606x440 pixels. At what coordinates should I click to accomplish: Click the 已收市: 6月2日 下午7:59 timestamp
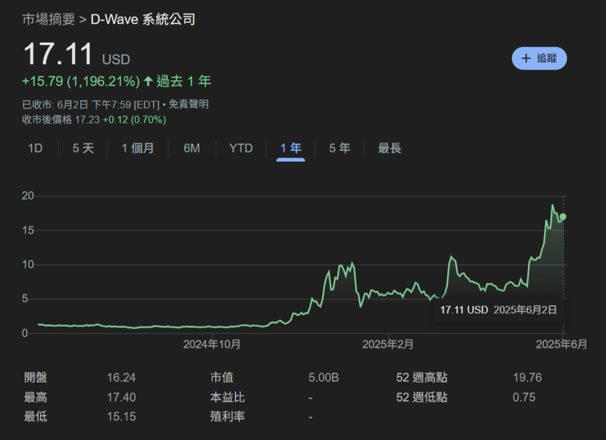[91, 104]
